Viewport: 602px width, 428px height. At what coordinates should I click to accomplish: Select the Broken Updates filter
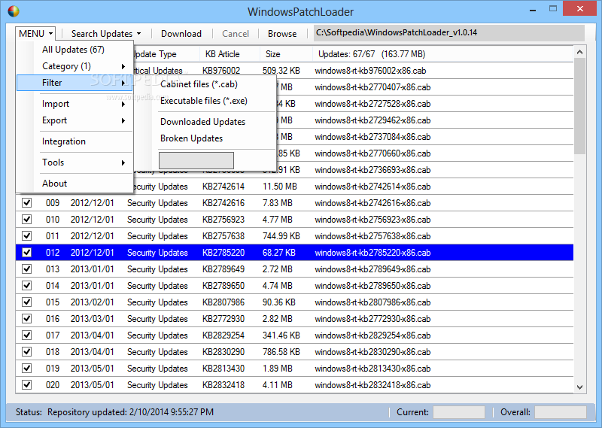[x=192, y=138]
